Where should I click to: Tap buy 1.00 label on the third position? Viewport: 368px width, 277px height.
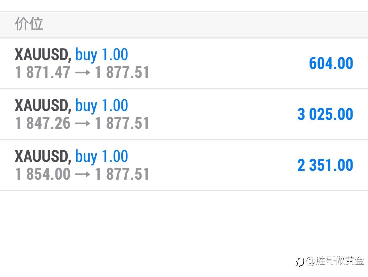(101, 157)
